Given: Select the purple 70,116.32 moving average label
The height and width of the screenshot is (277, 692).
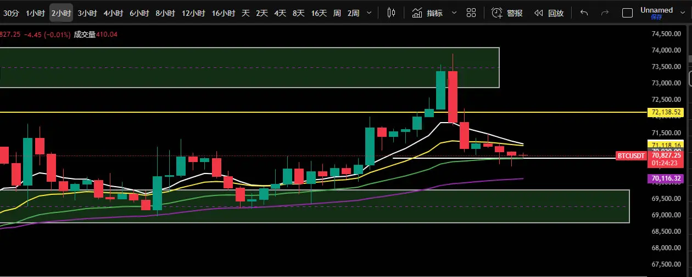Looking at the screenshot, I should 665,178.
